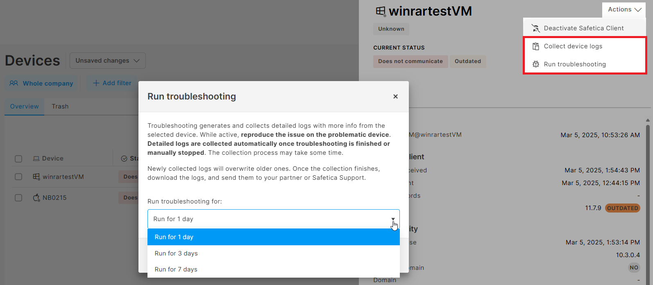The width and height of the screenshot is (653, 285).
Task: Click the scrollbar up arrow in details panel
Action: point(648,120)
